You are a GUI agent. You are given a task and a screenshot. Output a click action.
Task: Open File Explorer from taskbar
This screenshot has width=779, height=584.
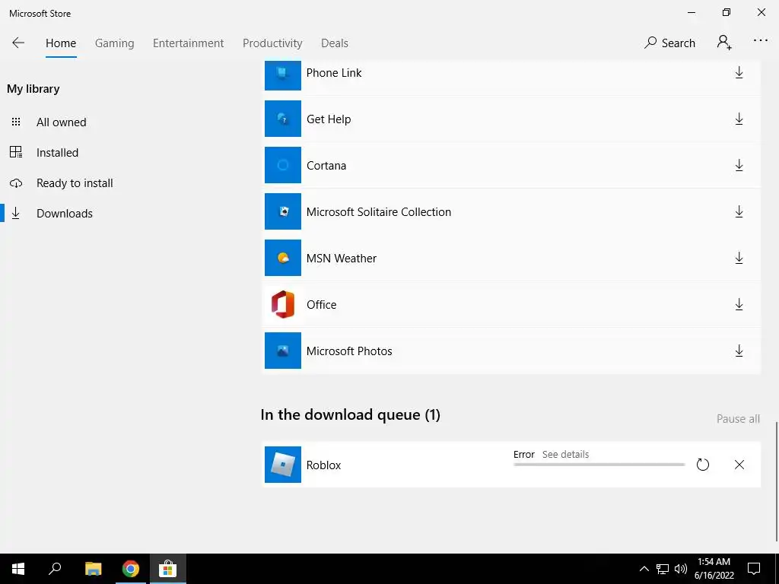(x=93, y=569)
